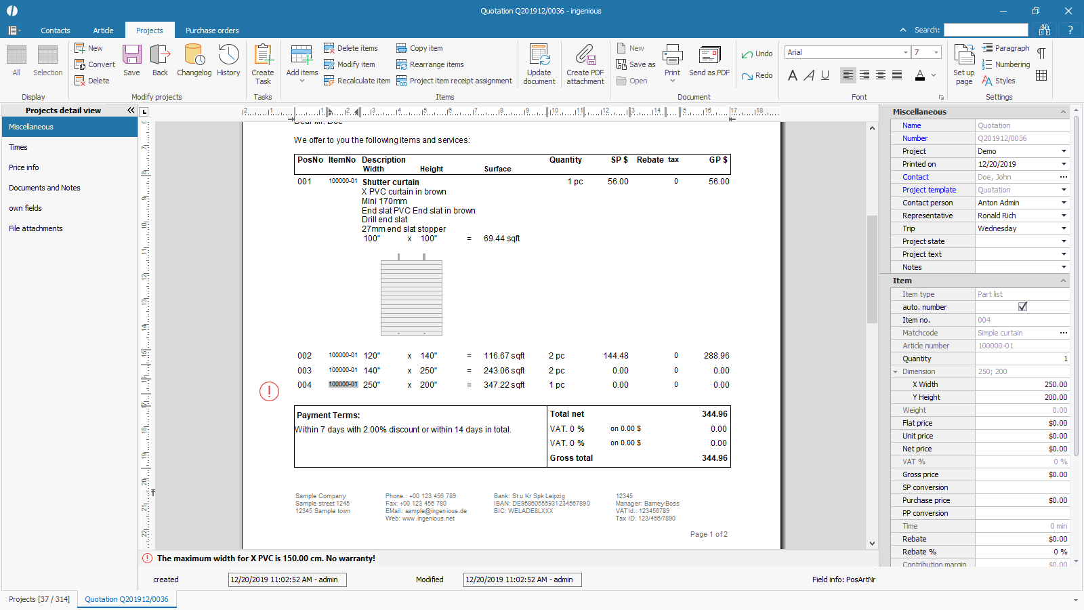1084x610 pixels.
Task: Open Price info in detail view
Action: (x=24, y=167)
